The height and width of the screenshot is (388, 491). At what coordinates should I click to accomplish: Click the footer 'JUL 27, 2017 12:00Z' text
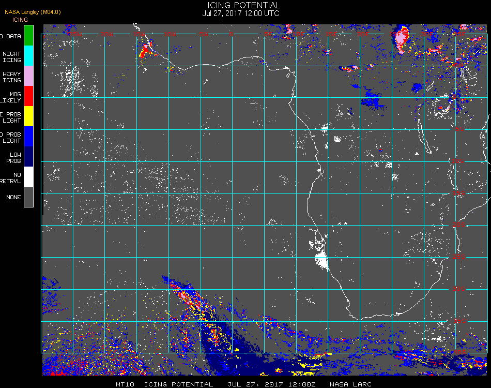[x=271, y=384]
